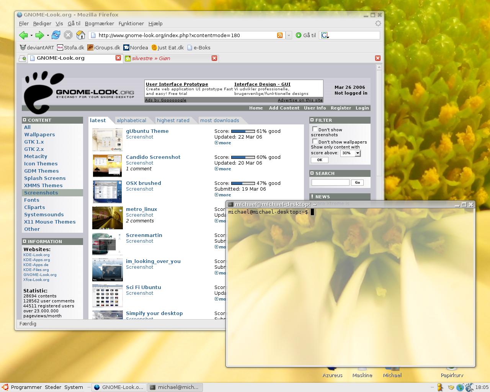Open the Register link in site navigation
This screenshot has height=392, width=490.
coord(341,108)
